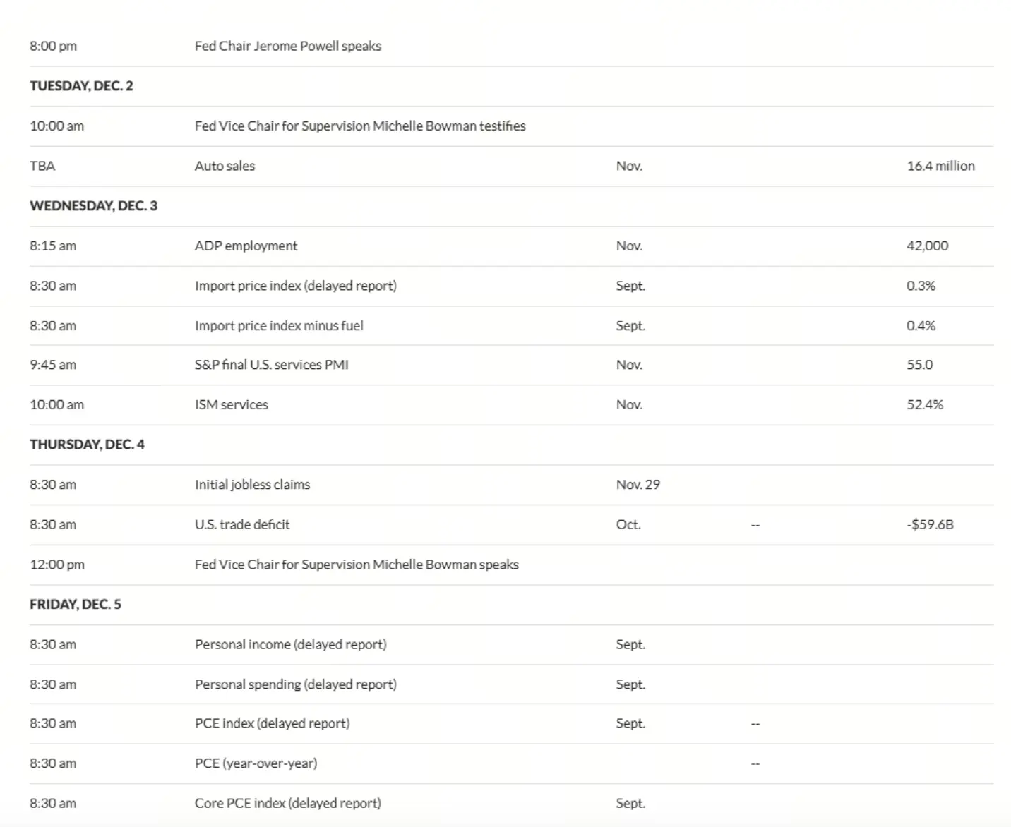This screenshot has height=827, width=1011.
Task: Click Michelle Bowman testifies event
Action: coord(360,126)
